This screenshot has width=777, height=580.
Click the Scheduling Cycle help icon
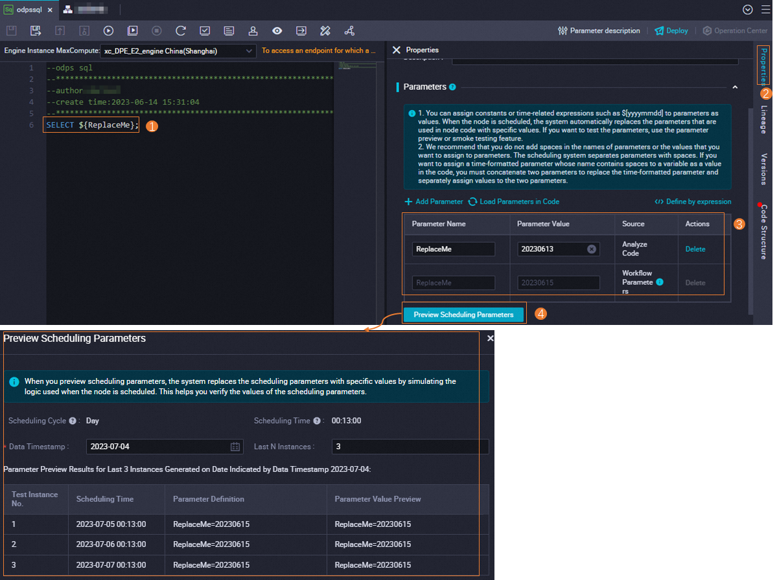pos(73,421)
